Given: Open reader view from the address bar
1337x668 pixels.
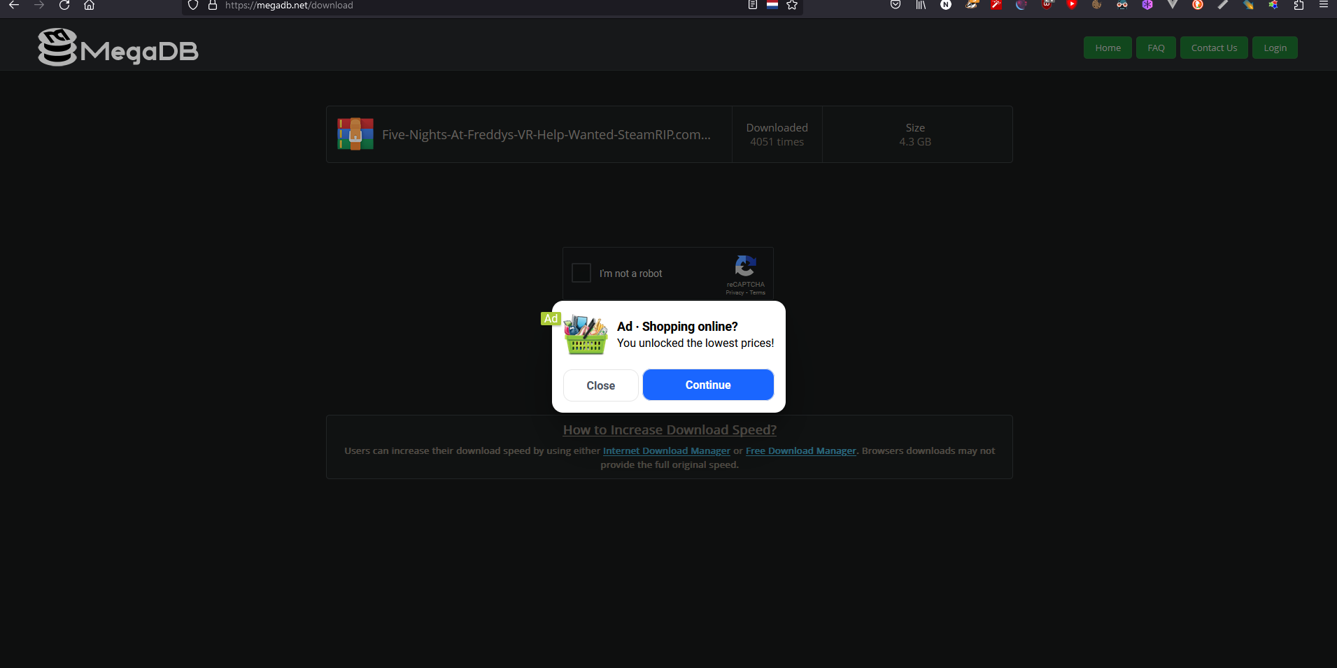Looking at the screenshot, I should pyautogui.click(x=752, y=6).
